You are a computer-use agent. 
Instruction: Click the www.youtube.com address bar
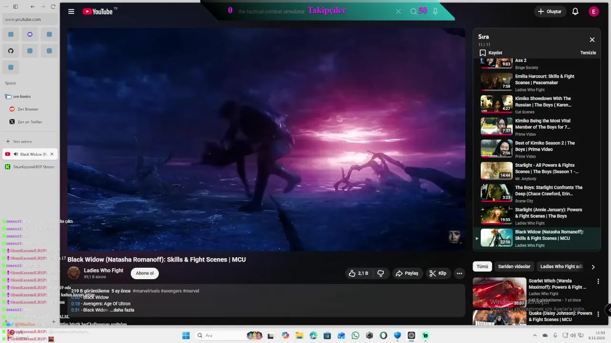point(30,20)
